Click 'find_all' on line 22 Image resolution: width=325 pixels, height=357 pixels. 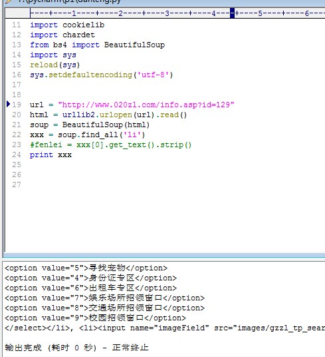(x=100, y=135)
